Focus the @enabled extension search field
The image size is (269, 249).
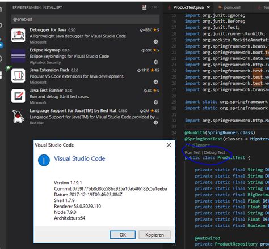pyautogui.click(x=85, y=19)
